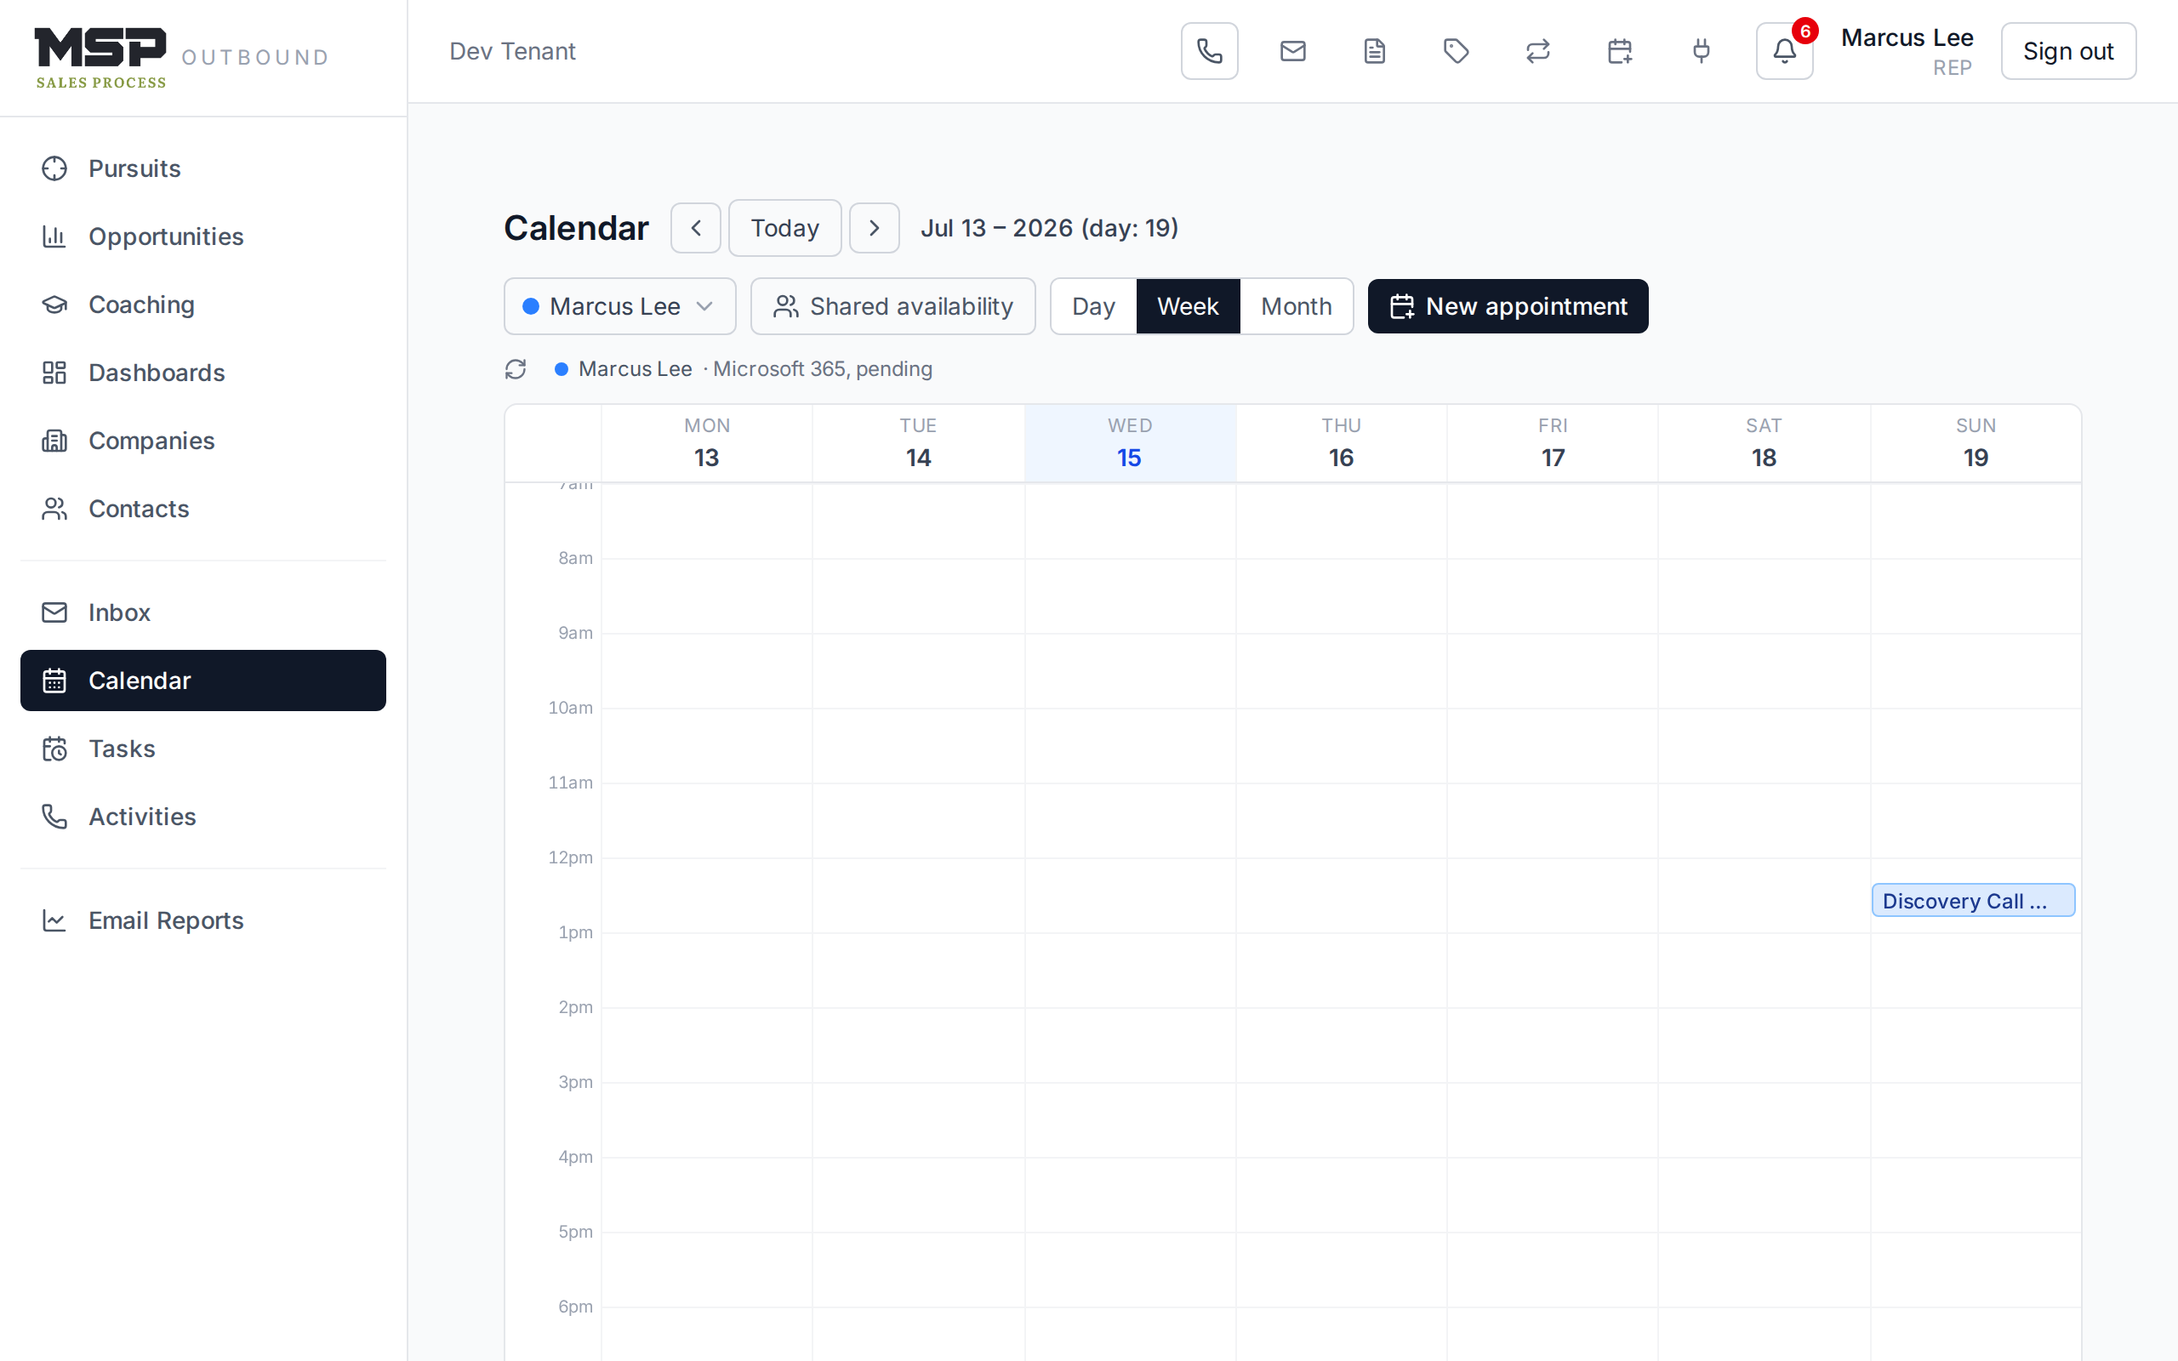The height and width of the screenshot is (1361, 2178).
Task: Select THU 16 day header
Action: (1341, 443)
